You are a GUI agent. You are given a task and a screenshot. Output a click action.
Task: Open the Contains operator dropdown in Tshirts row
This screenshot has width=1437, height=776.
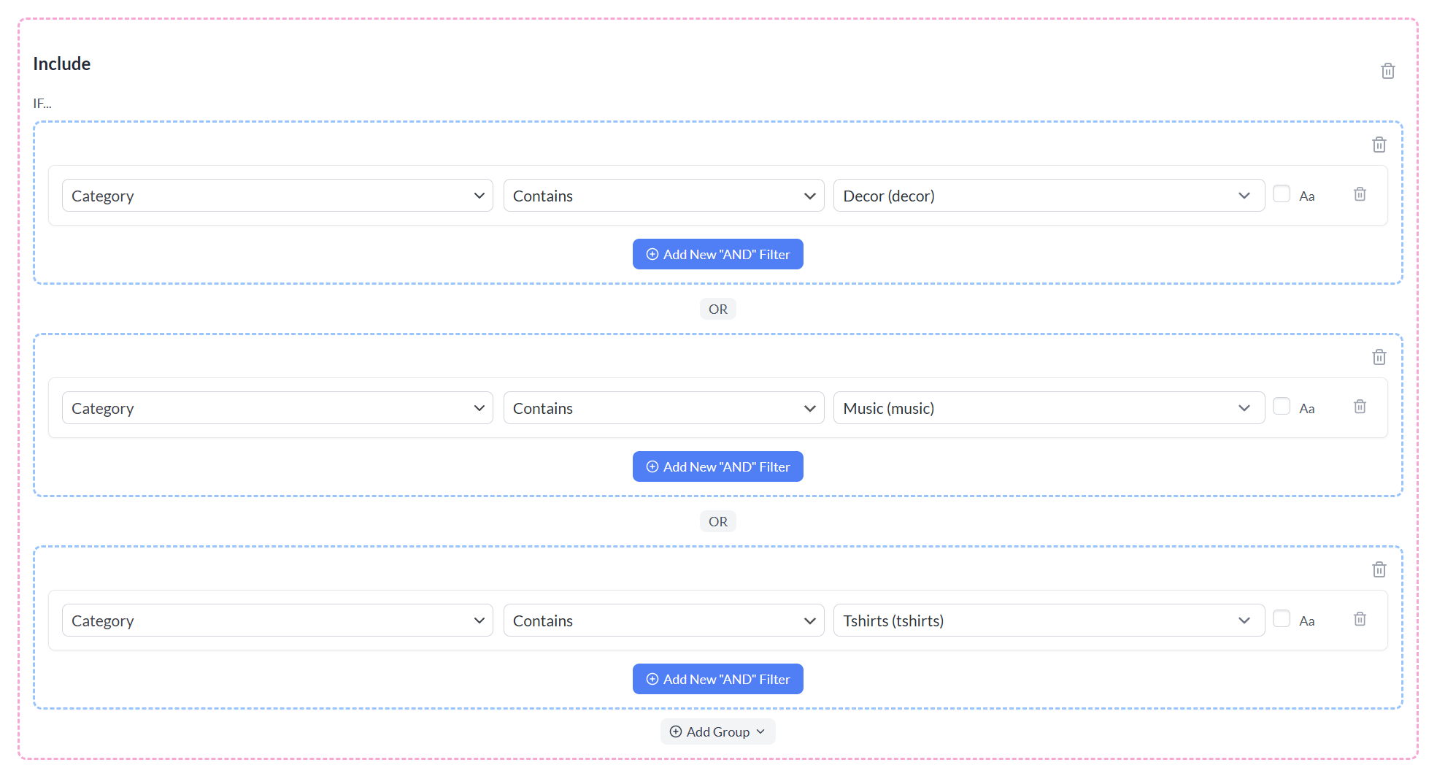click(x=663, y=621)
